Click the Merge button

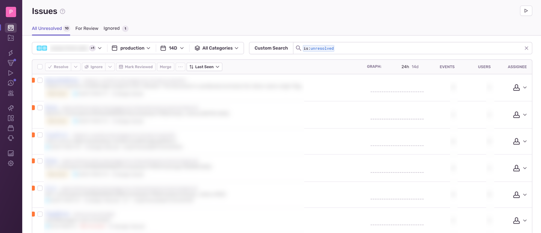[165, 67]
